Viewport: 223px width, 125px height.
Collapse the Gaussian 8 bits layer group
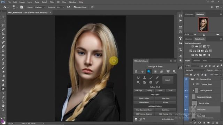[x=190, y=79]
